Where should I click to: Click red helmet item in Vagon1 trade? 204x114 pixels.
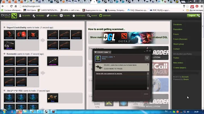9,35
